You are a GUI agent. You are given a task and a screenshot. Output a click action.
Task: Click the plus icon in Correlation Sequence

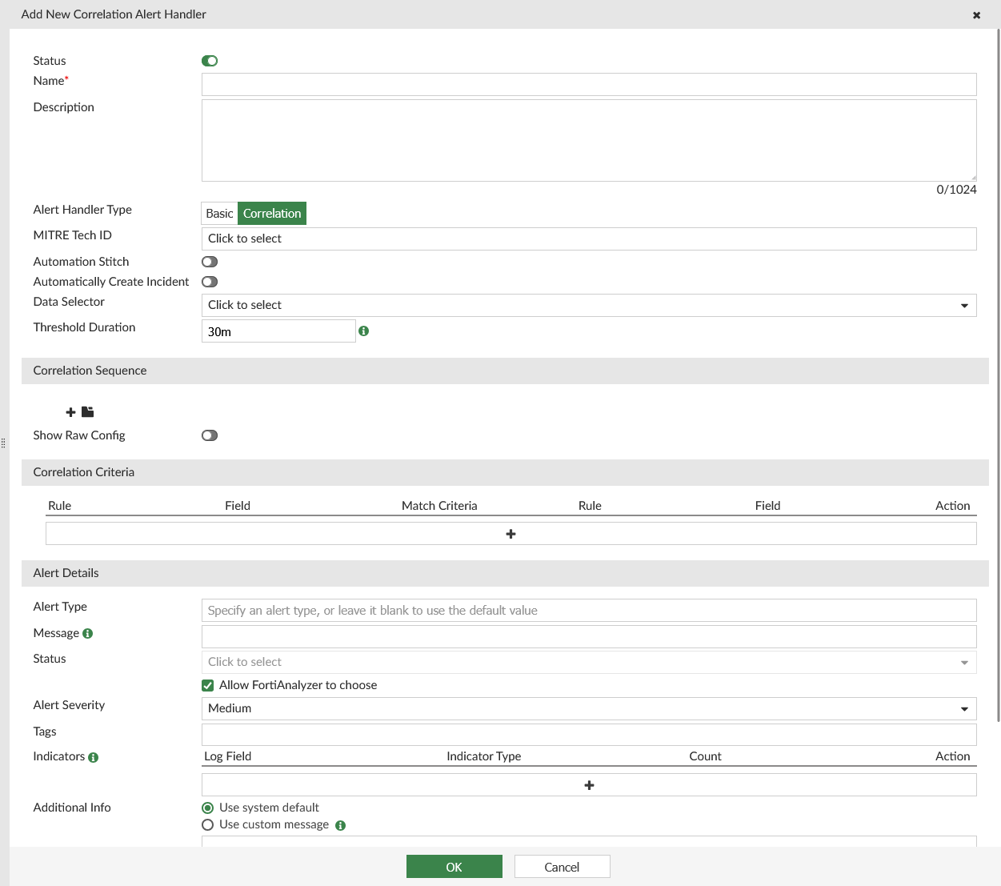click(70, 412)
